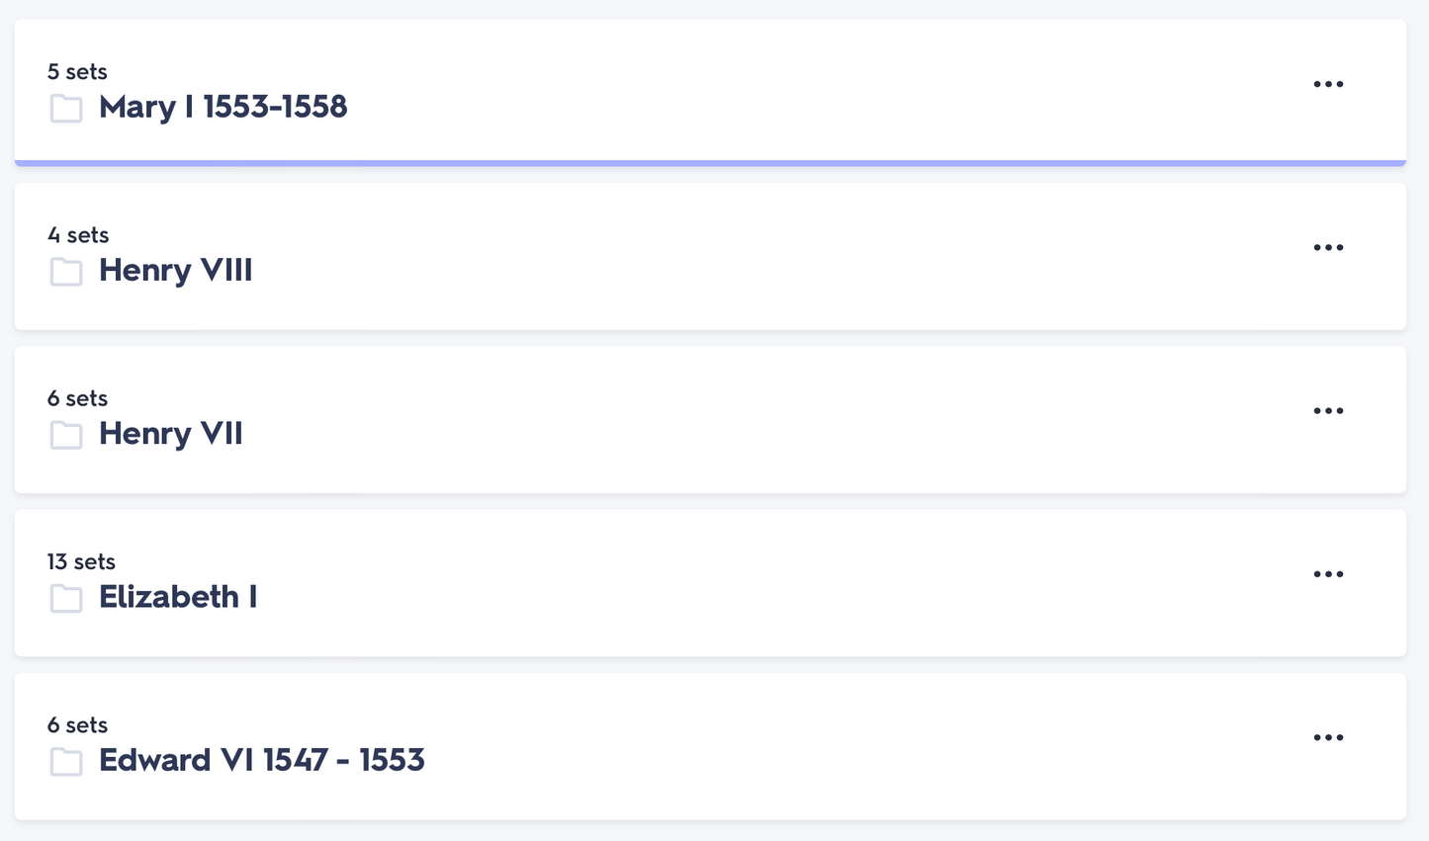
Task: Open the Elizabeth I folder title
Action: 178,597
